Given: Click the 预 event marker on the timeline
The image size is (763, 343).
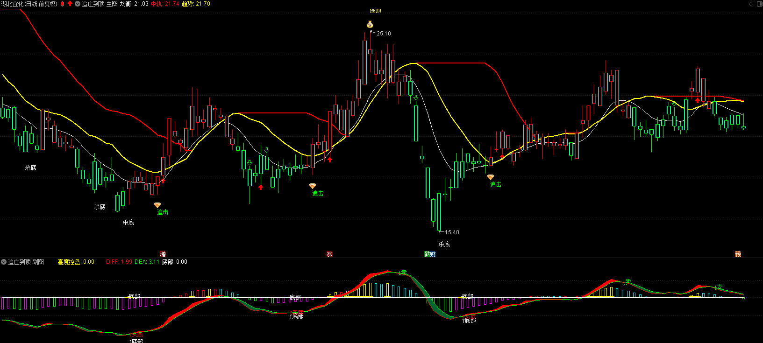Looking at the screenshot, I should tap(738, 254).
